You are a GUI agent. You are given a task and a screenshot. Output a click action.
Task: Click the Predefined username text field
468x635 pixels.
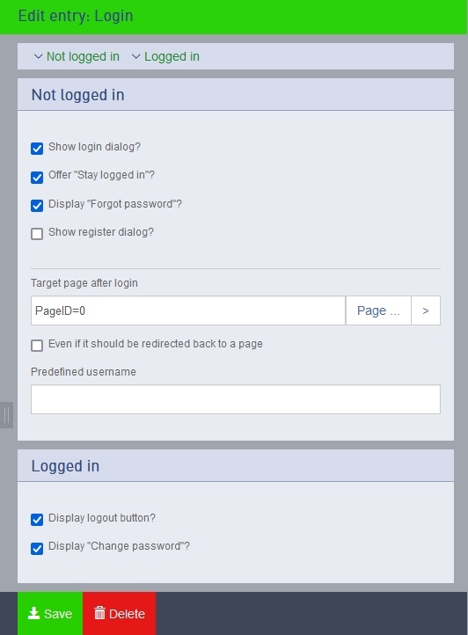(x=236, y=399)
